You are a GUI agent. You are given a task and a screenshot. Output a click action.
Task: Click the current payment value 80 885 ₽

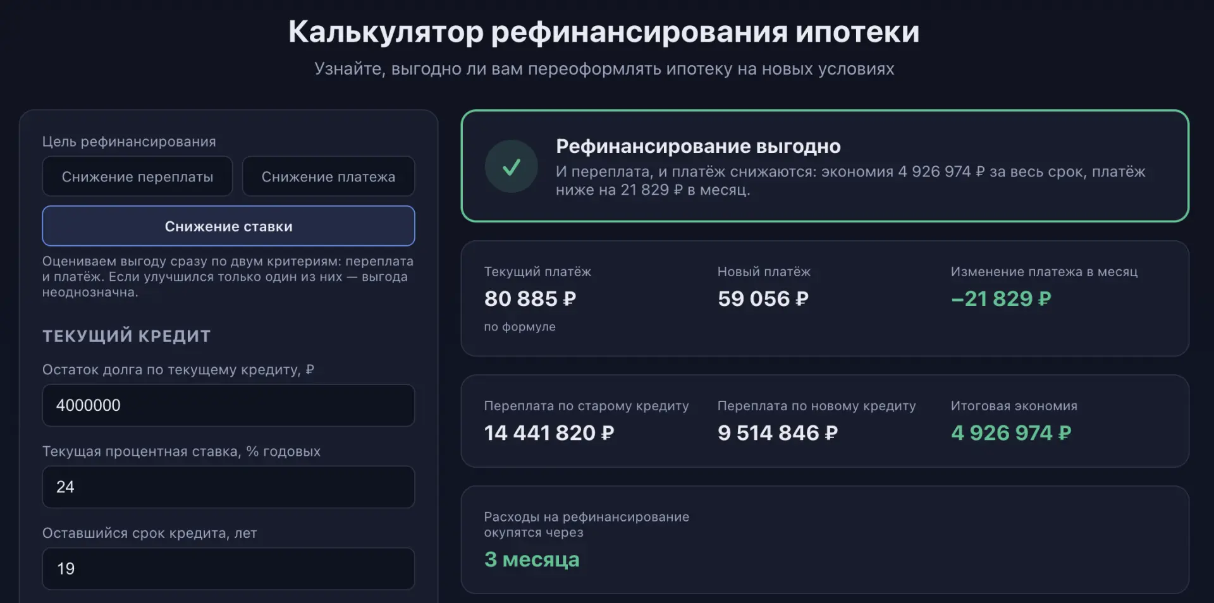coord(530,298)
